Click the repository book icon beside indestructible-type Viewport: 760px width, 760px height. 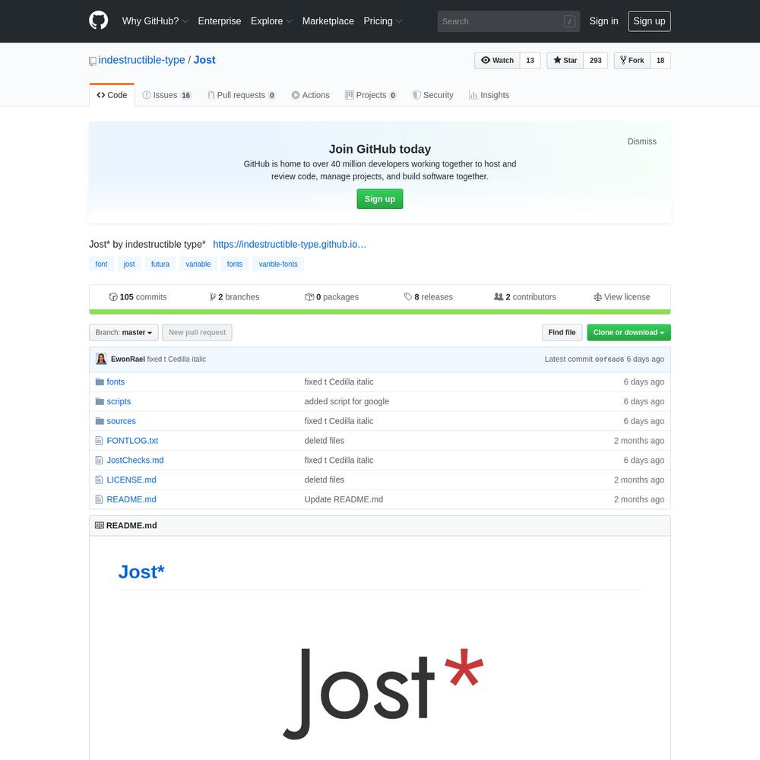tap(93, 61)
